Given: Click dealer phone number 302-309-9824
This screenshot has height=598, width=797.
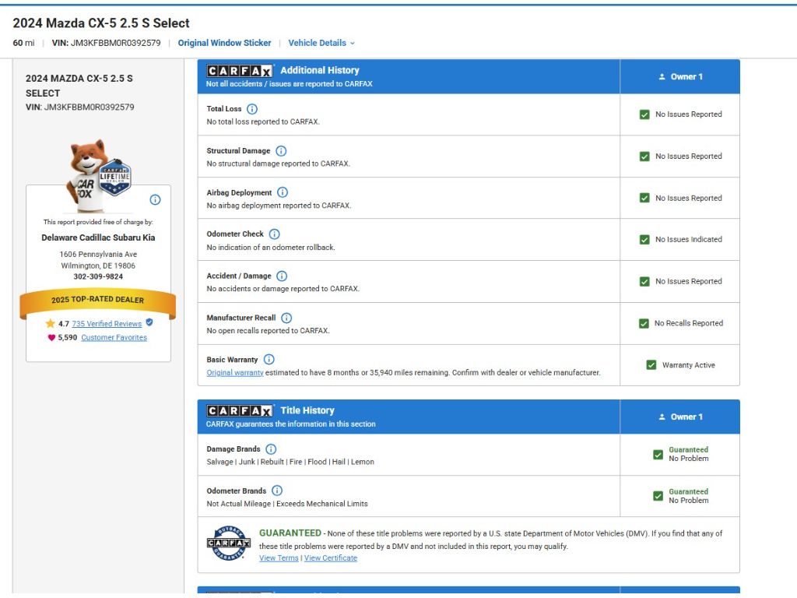Looking at the screenshot, I should 98,276.
